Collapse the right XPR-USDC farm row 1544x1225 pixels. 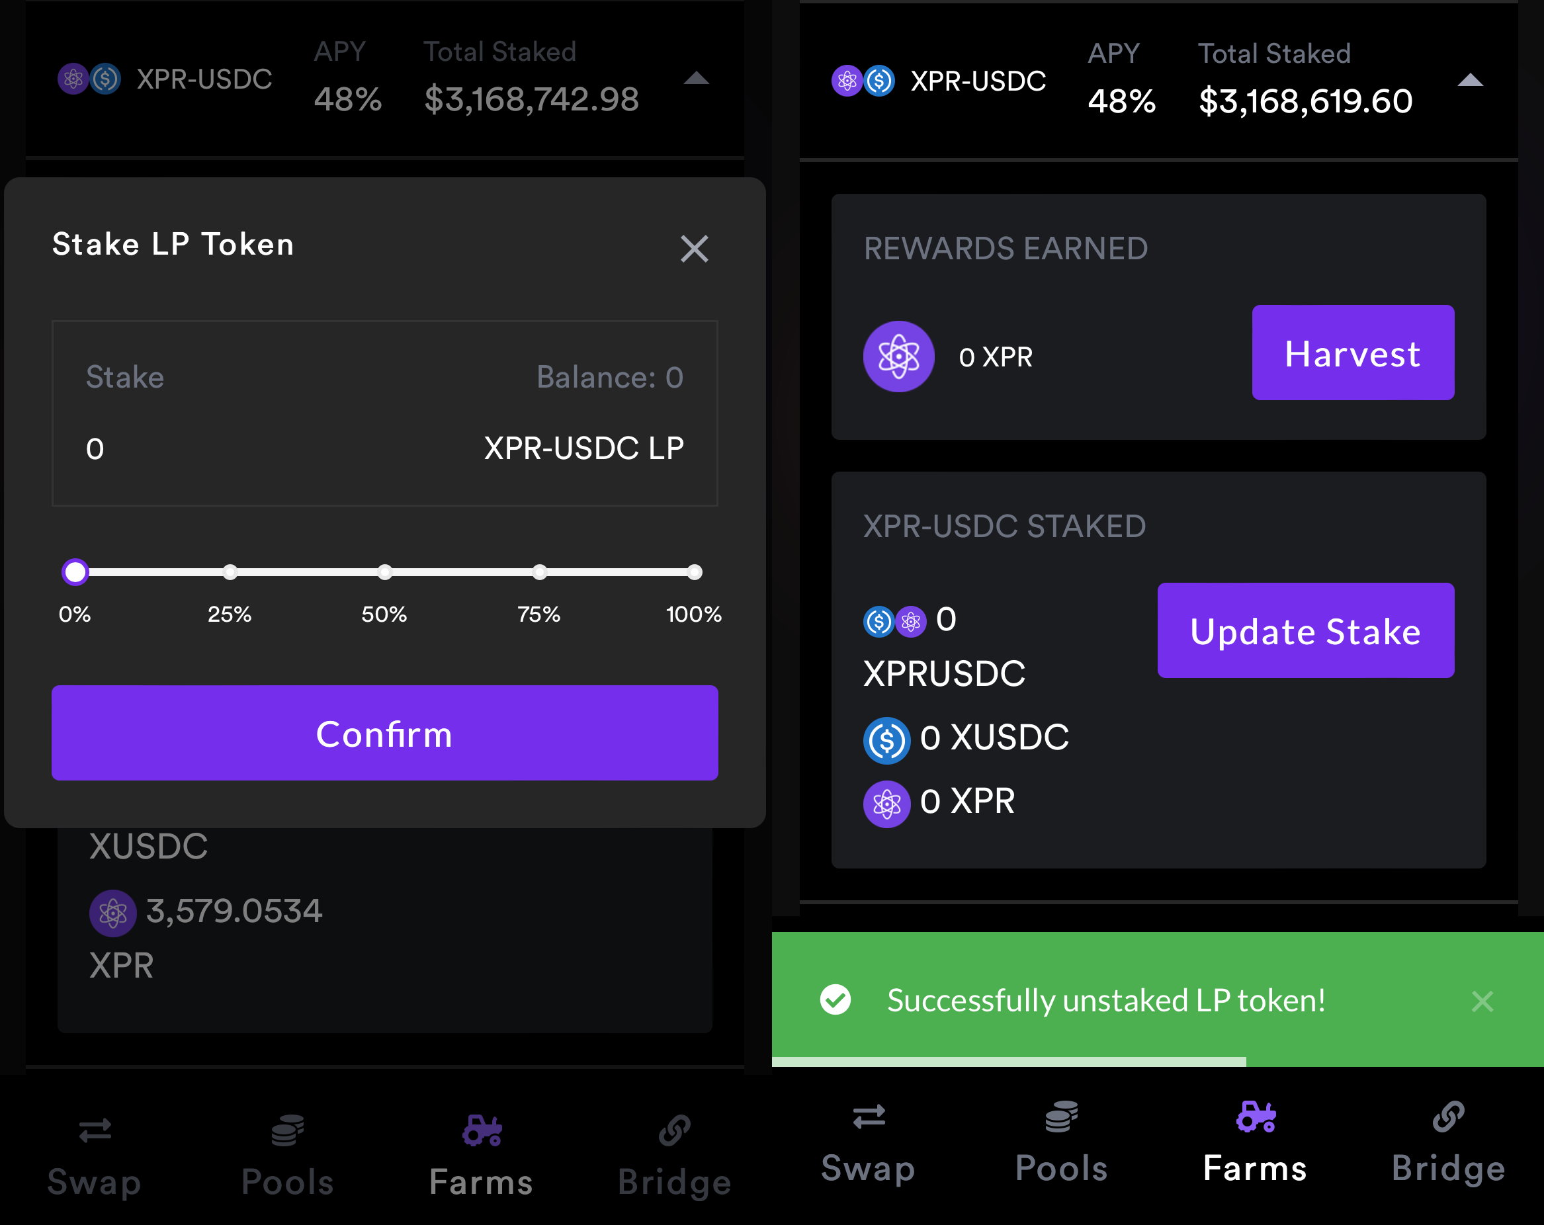pyautogui.click(x=1469, y=80)
